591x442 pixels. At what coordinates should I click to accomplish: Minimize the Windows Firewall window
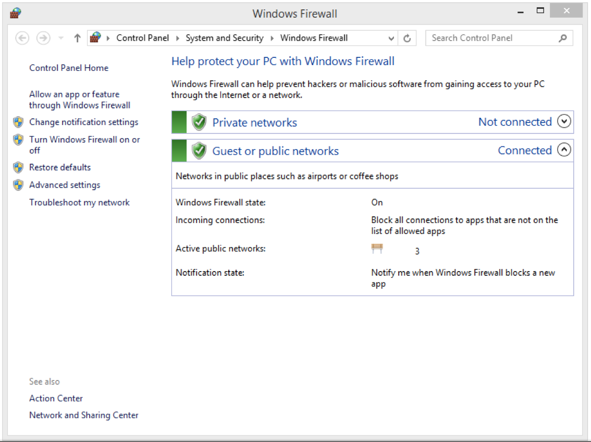coord(521,11)
